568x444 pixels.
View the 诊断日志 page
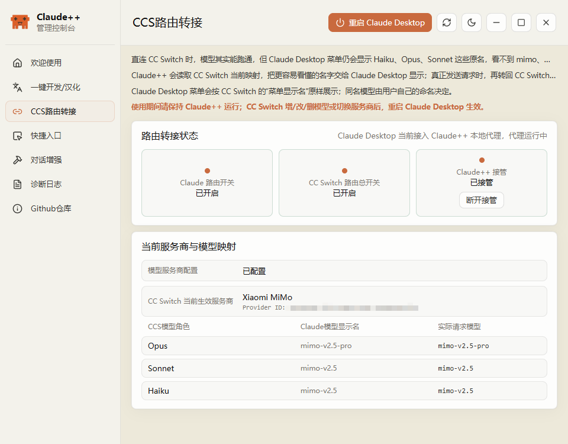60,184
